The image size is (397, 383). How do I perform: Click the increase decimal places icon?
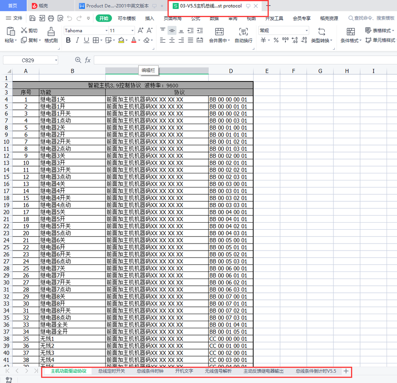pyautogui.click(x=295, y=40)
